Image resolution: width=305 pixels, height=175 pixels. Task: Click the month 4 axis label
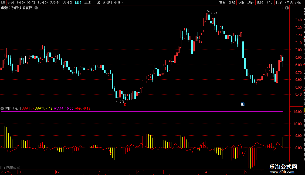(x=206, y=172)
